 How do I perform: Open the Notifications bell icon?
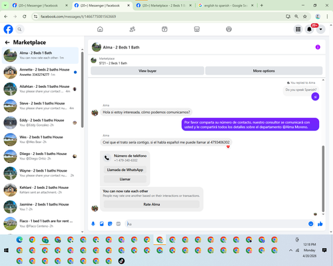[309, 29]
